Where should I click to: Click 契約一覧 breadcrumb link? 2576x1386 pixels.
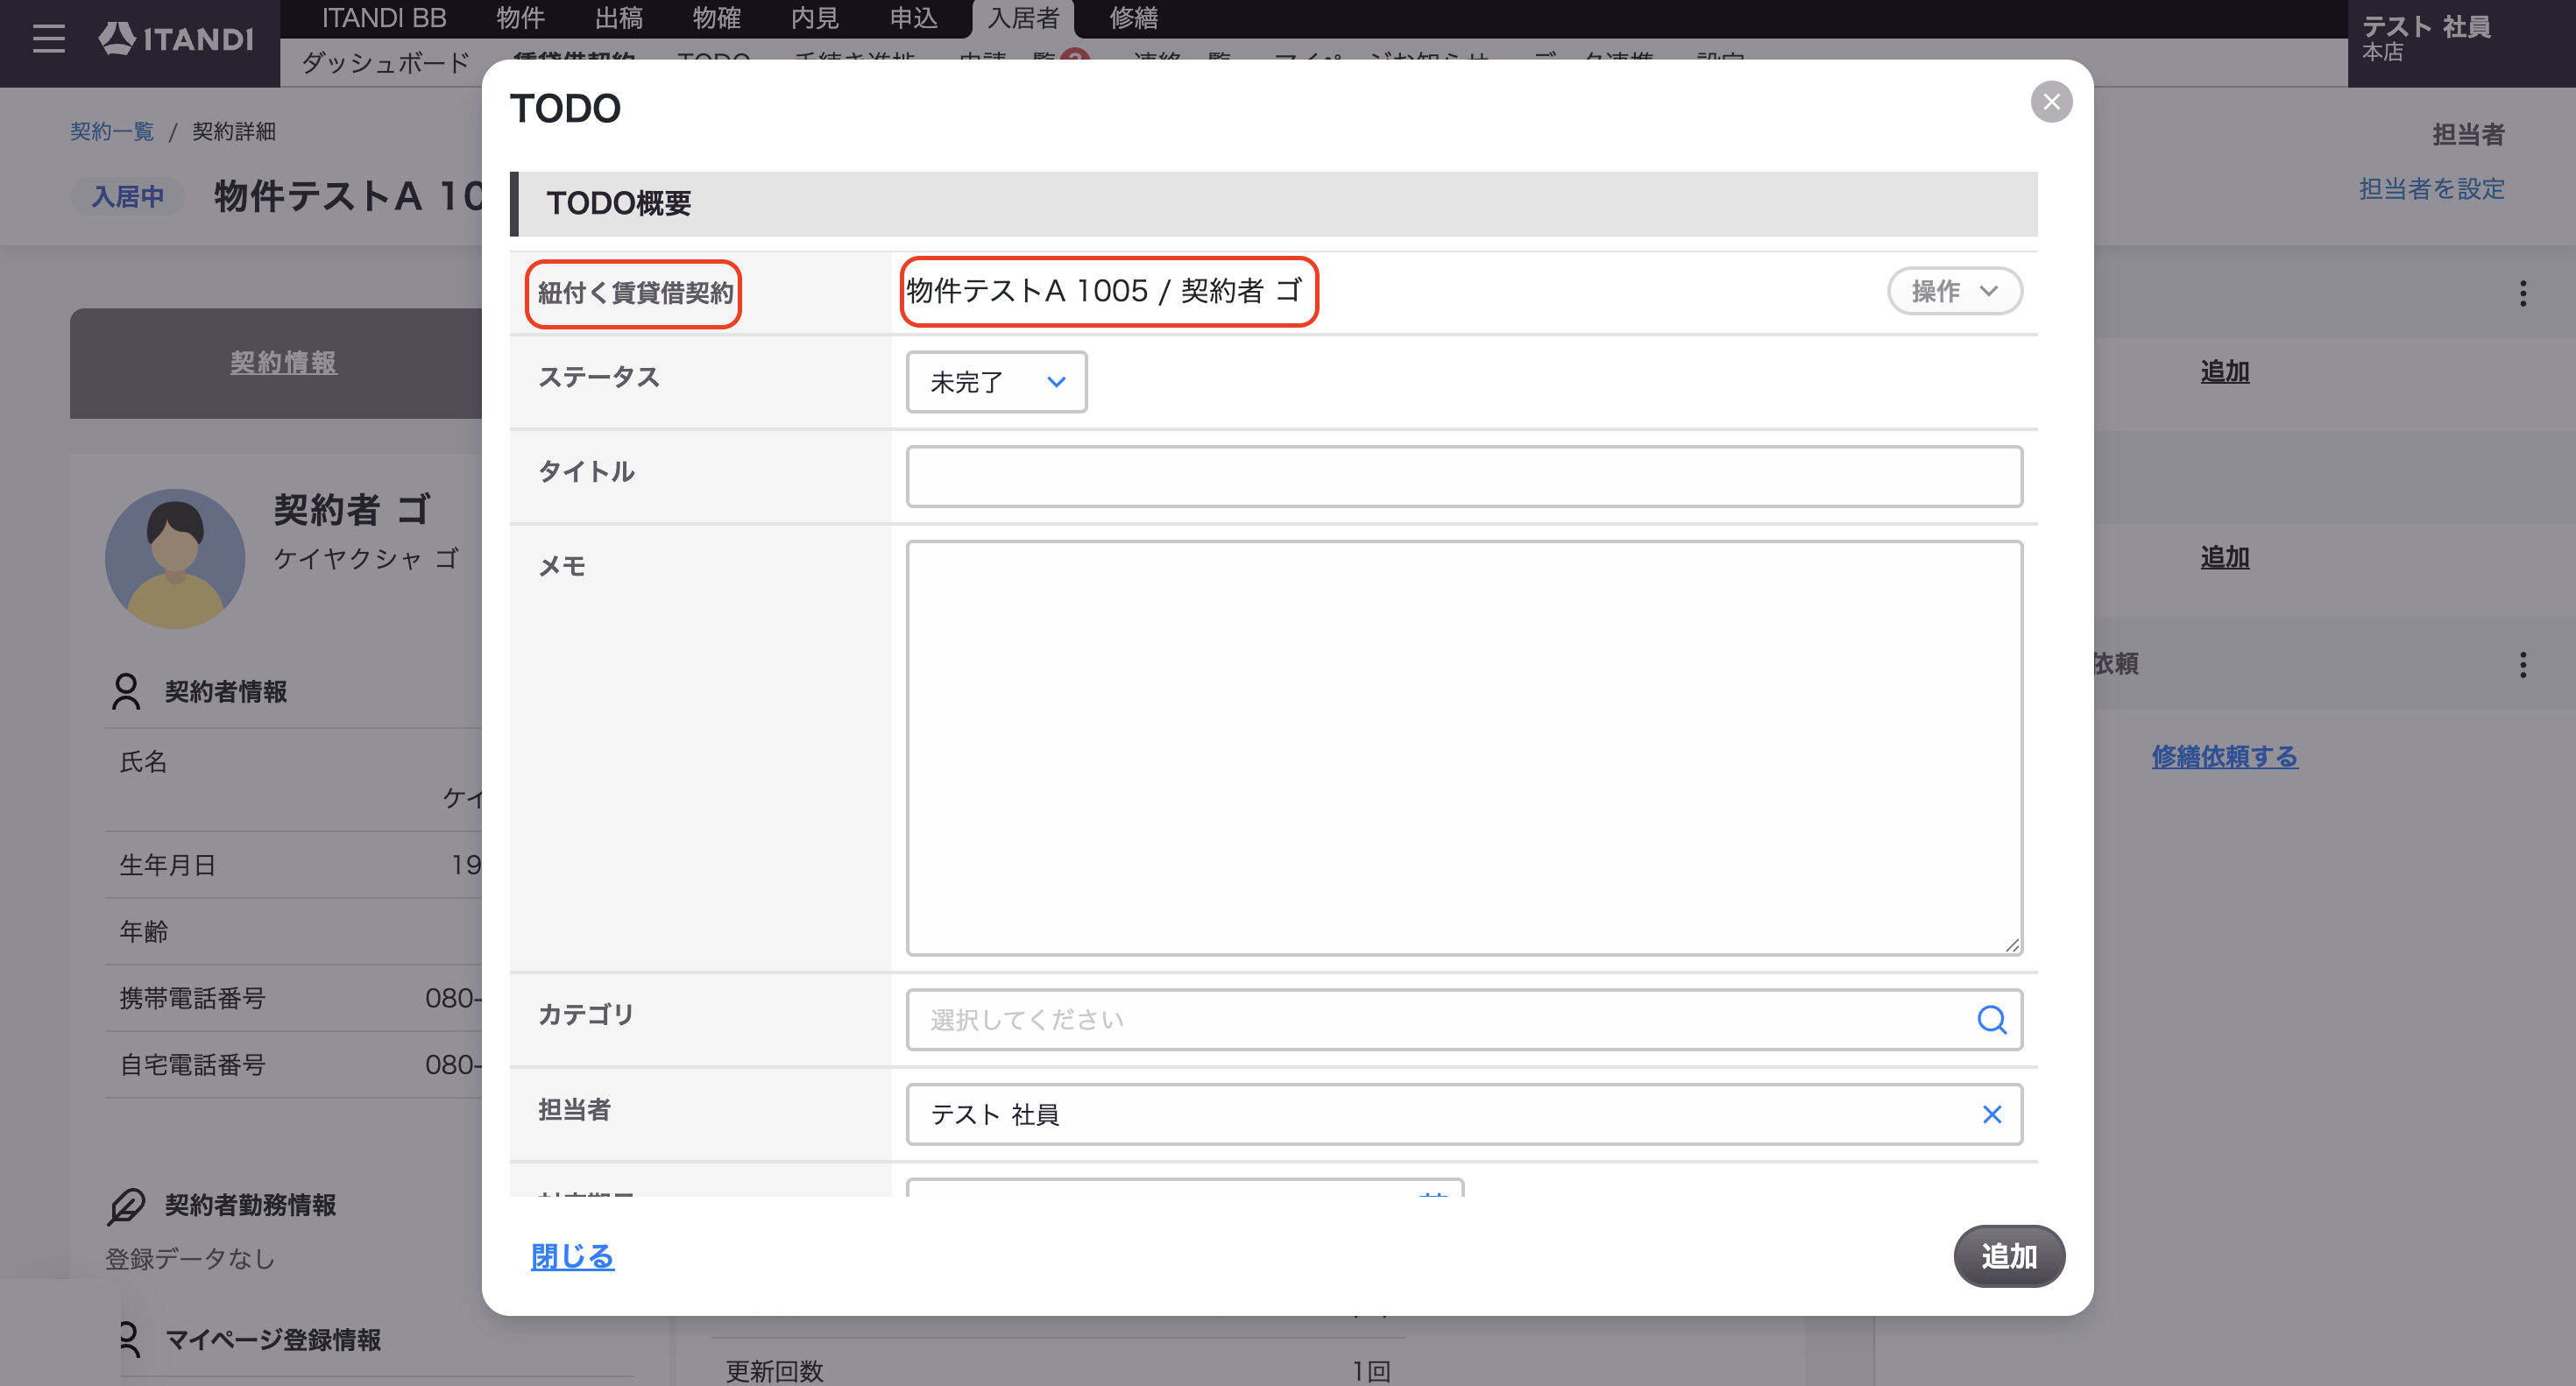coord(112,131)
